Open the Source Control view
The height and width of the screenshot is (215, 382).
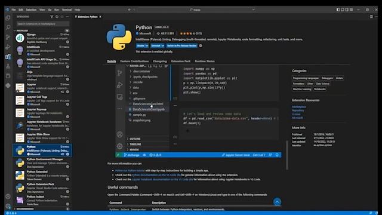(8, 37)
